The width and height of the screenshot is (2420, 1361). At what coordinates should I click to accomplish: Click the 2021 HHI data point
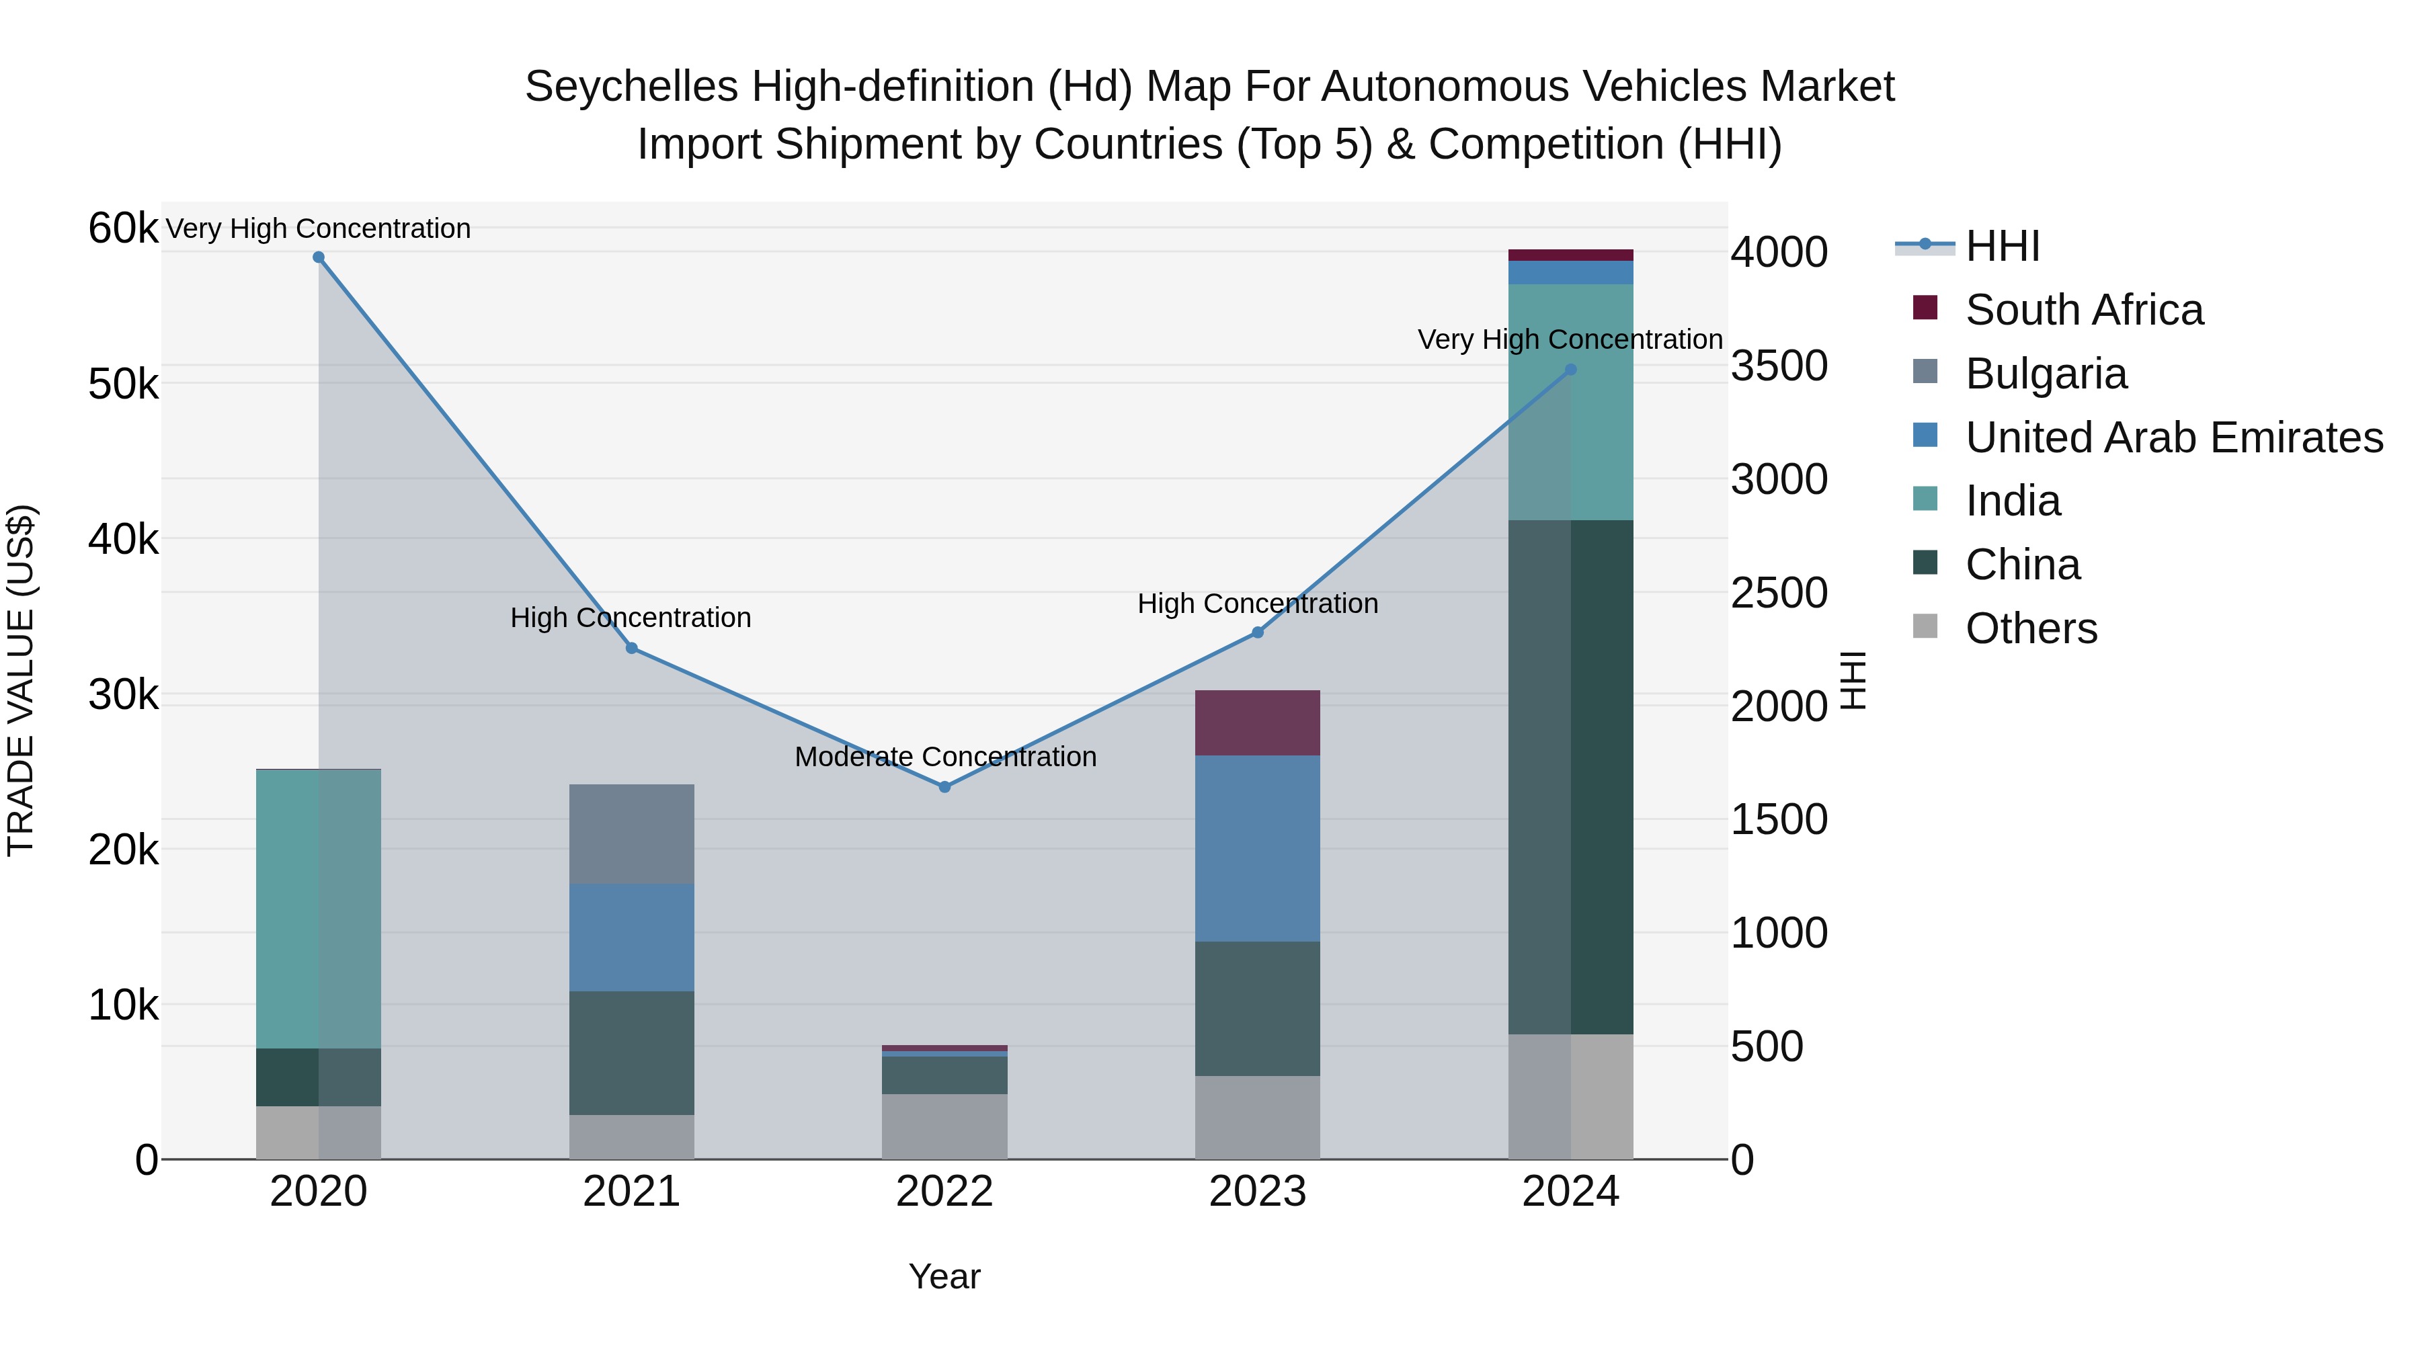coord(631,648)
